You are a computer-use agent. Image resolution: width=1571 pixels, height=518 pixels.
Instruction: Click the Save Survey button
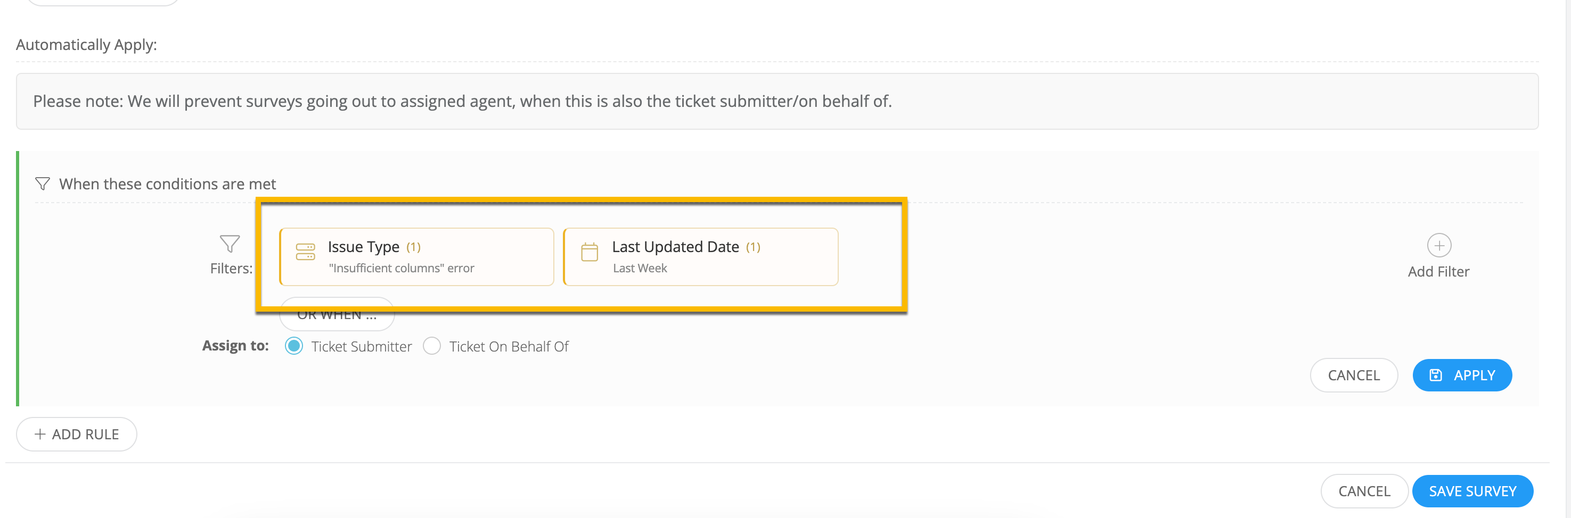tap(1472, 490)
